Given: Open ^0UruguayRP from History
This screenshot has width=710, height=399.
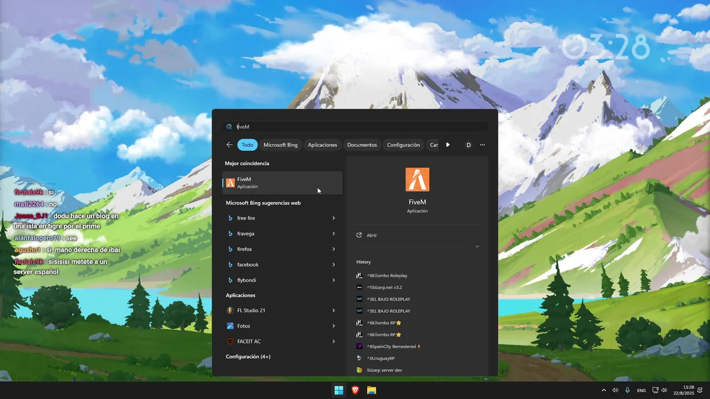Looking at the screenshot, I should 381,358.
